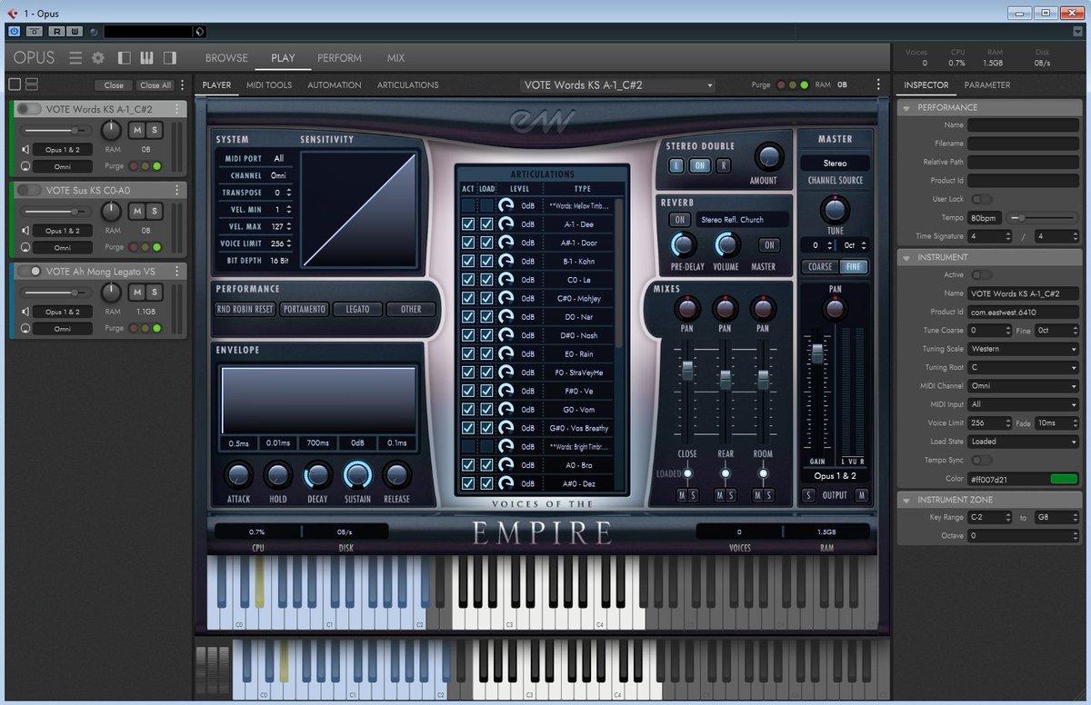Viewport: 1091px width, 705px height.
Task: Click the PORTAMENTO button
Action: pos(305,309)
